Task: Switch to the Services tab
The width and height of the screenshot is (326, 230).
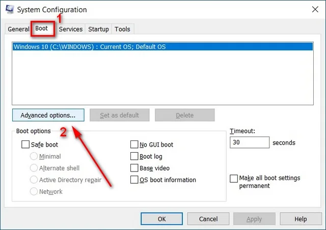Action: pyautogui.click(x=70, y=29)
